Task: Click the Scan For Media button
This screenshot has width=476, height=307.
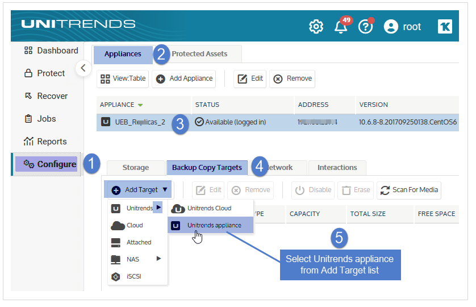Action: (x=409, y=190)
